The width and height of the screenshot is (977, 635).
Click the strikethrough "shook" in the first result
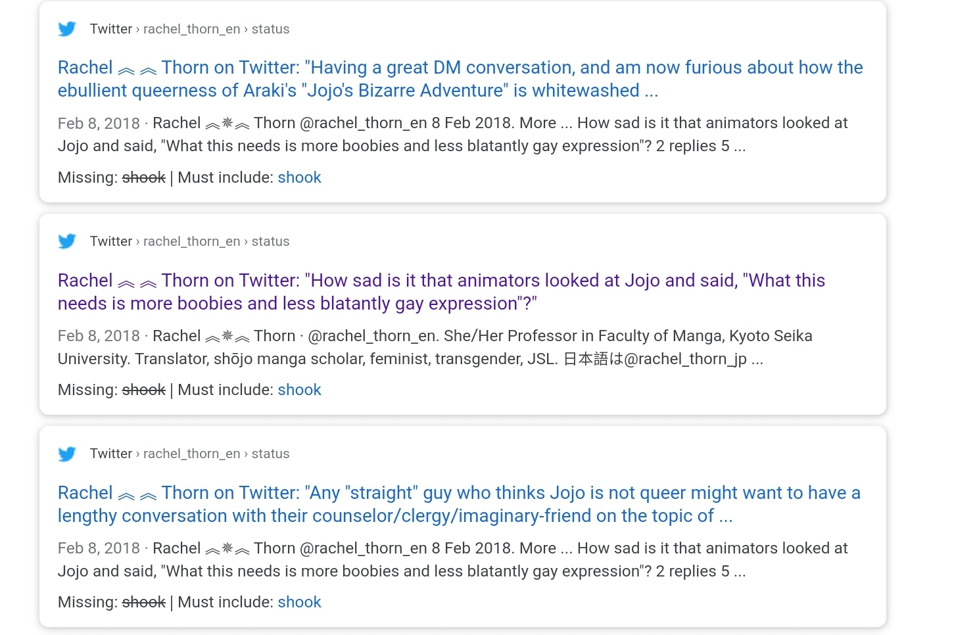pos(144,177)
